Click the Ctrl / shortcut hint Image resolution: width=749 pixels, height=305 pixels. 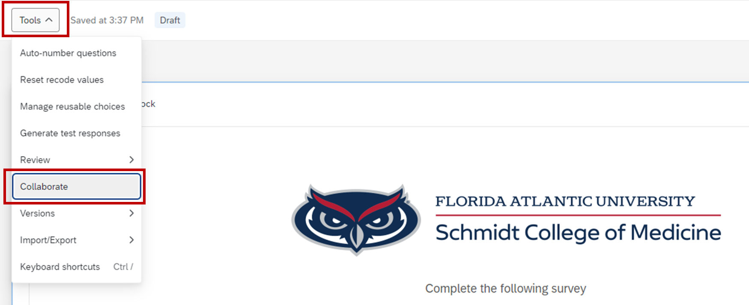click(123, 267)
